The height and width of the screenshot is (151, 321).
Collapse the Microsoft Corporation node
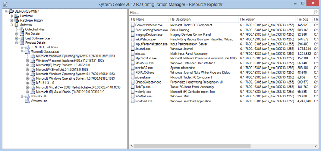(x=22, y=52)
